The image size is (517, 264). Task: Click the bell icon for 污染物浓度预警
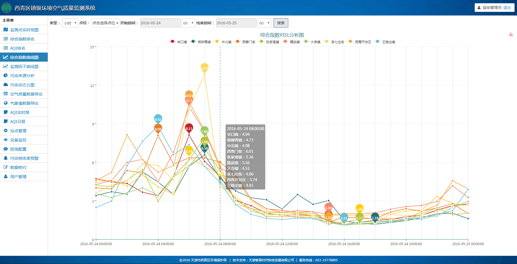tap(5, 158)
